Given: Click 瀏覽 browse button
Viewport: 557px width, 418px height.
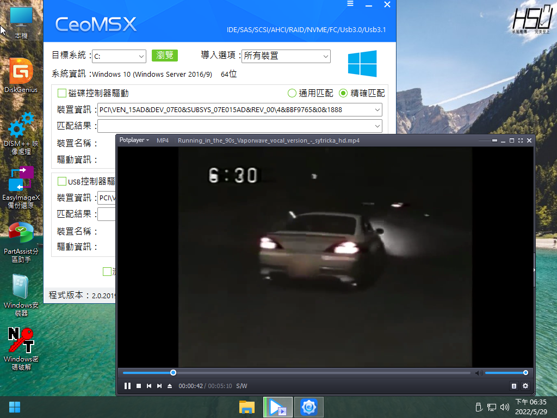Looking at the screenshot, I should 165,56.
